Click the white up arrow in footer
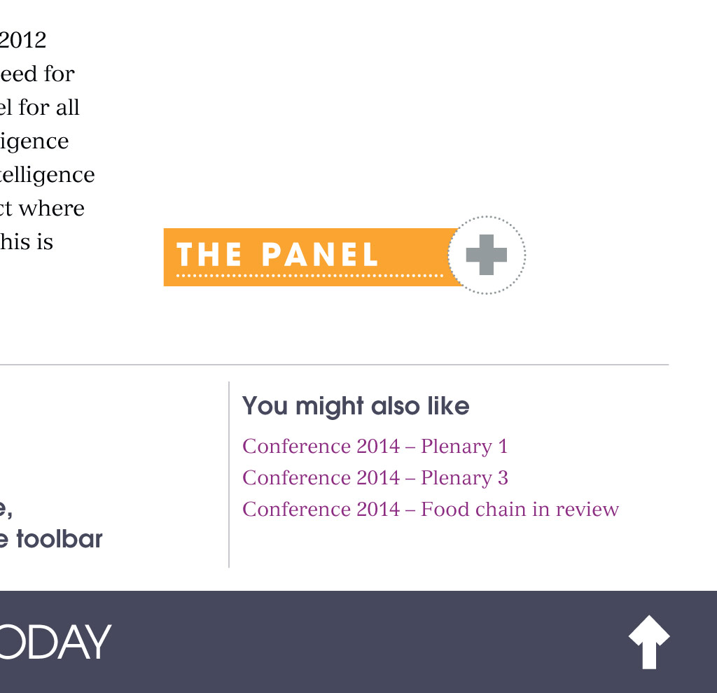The width and height of the screenshot is (717, 693). coord(649,641)
